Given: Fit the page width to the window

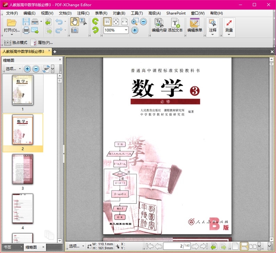Looking at the screenshot, I should pyautogui.click(x=124, y=22).
